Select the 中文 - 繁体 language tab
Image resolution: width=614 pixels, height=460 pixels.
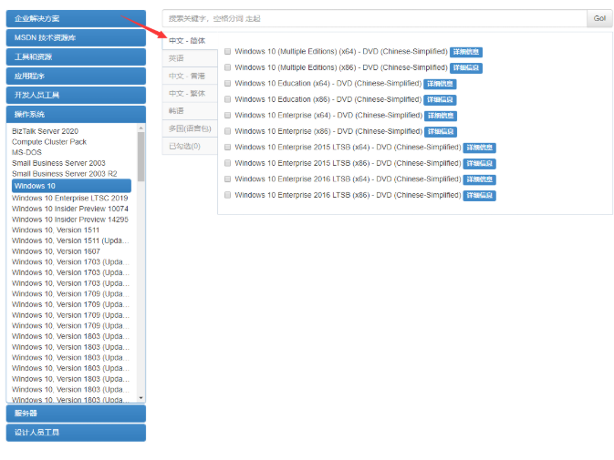tap(187, 93)
